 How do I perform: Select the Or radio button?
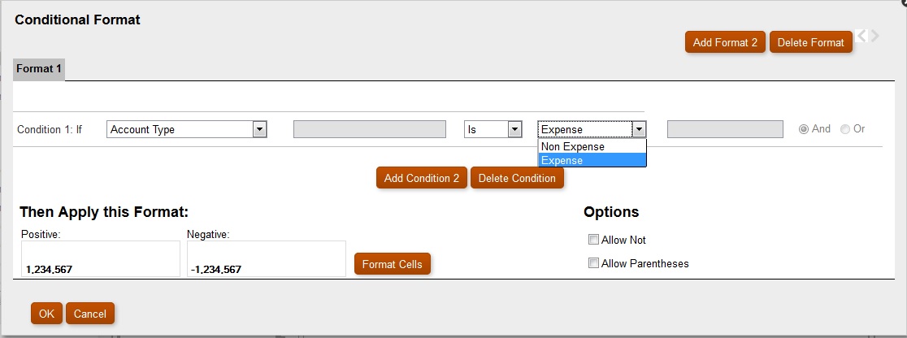(x=845, y=129)
